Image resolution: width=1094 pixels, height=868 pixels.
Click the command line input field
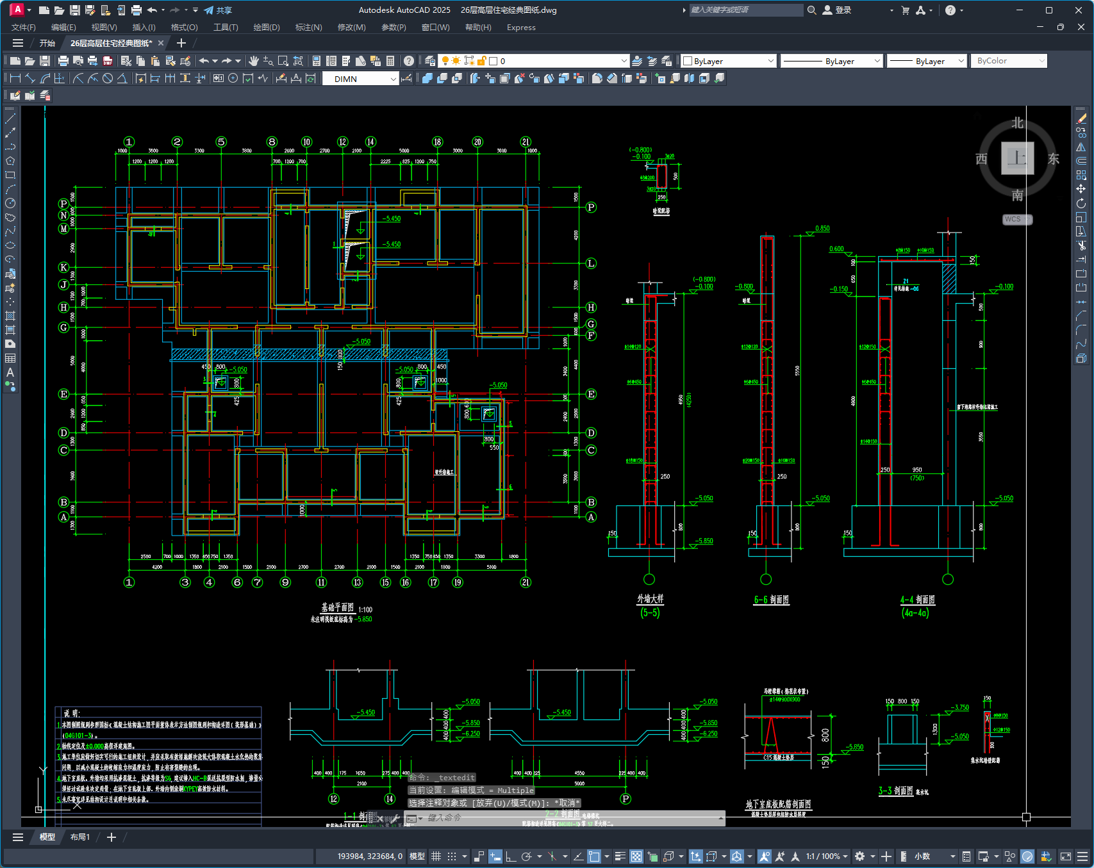tap(570, 818)
